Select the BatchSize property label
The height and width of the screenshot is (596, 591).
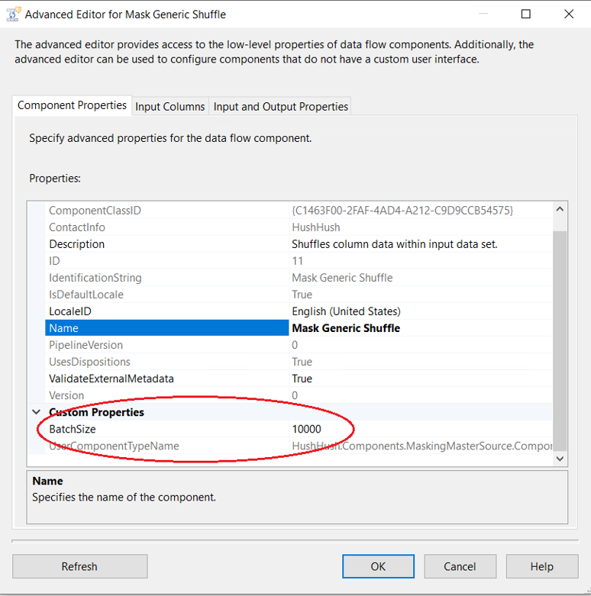[73, 430]
